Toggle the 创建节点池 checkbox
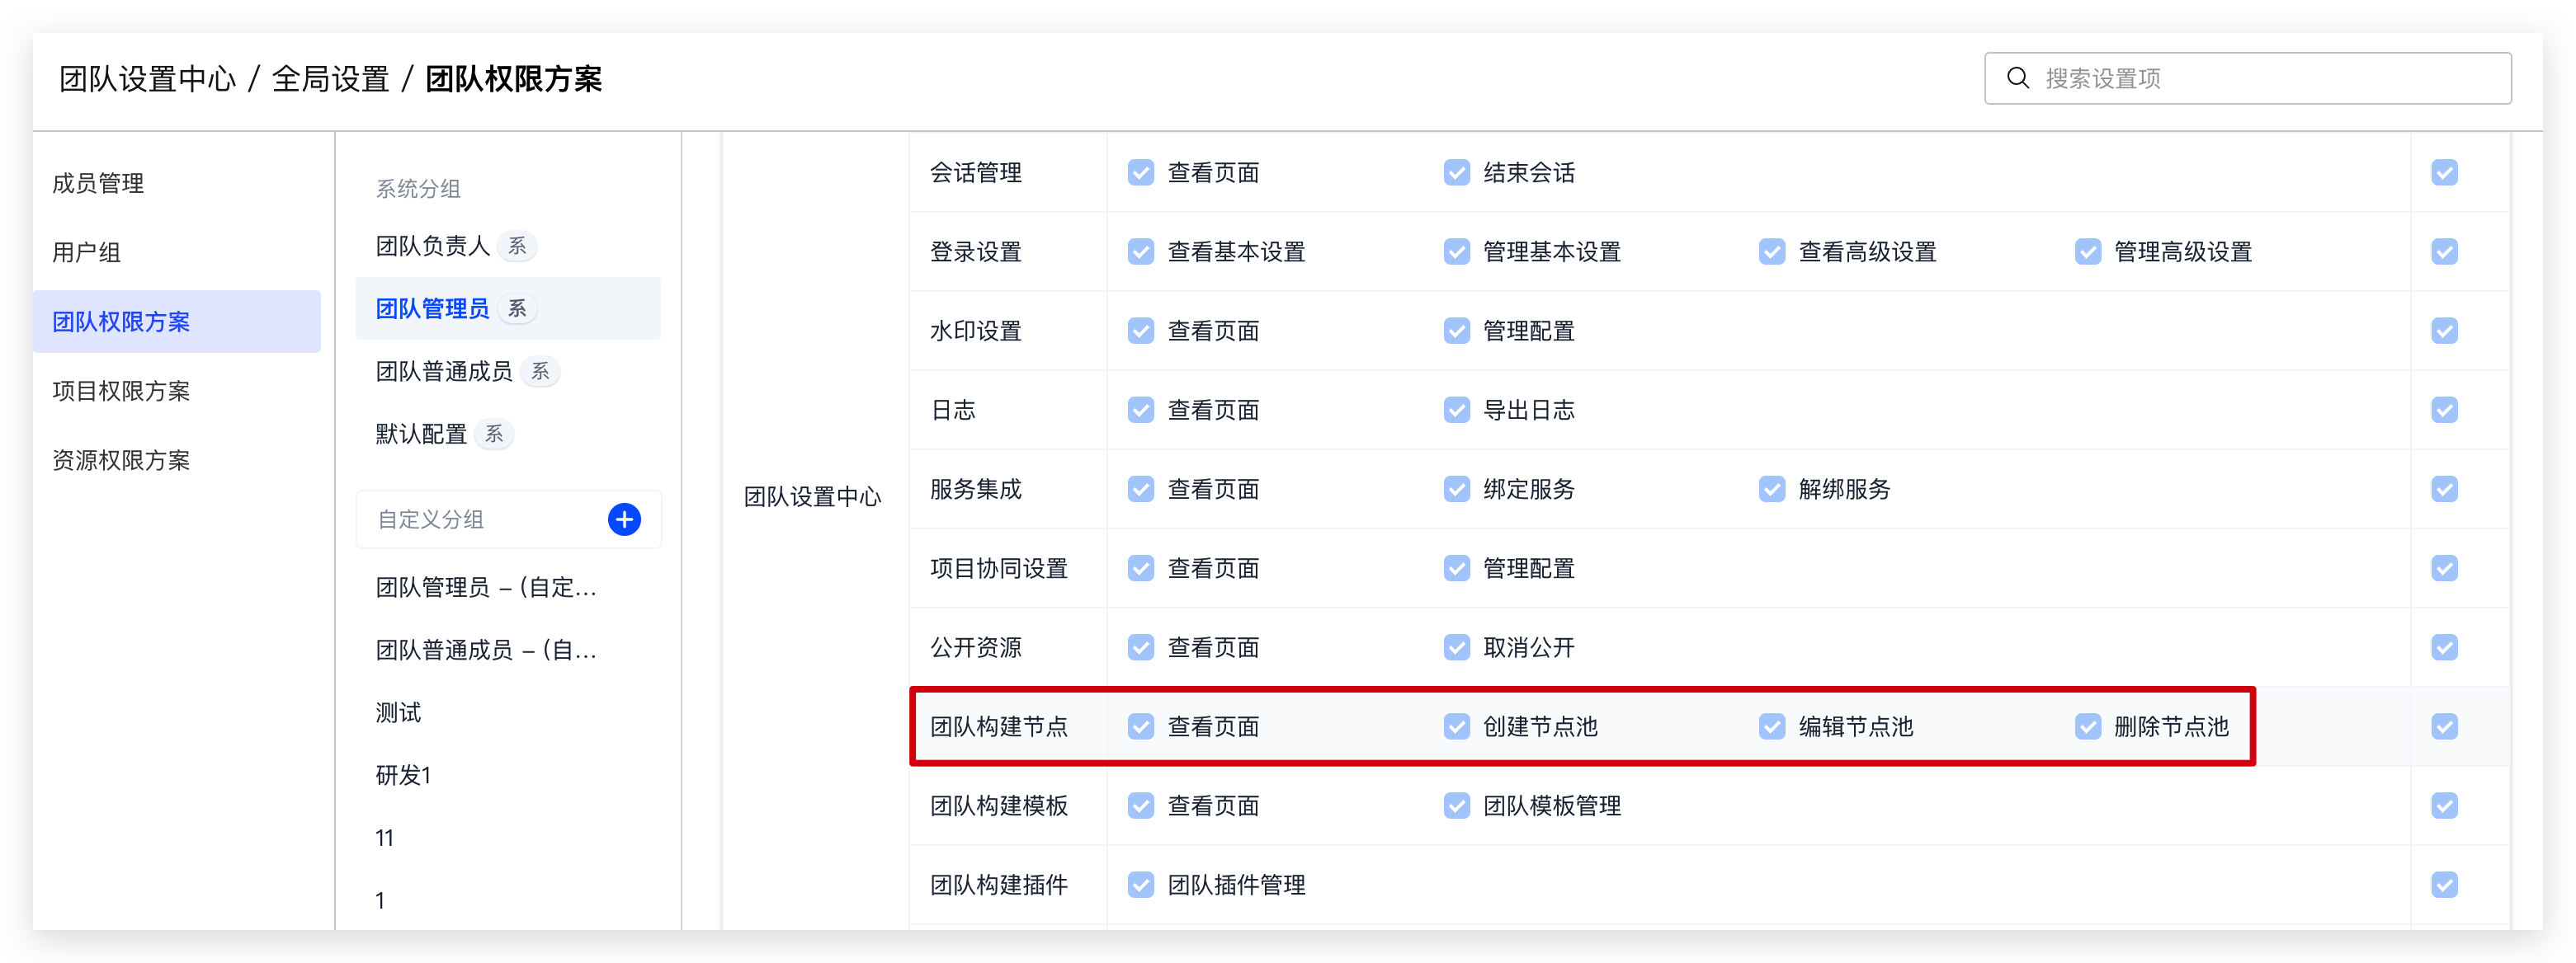Image resolution: width=2576 pixels, height=963 pixels. click(x=1457, y=727)
